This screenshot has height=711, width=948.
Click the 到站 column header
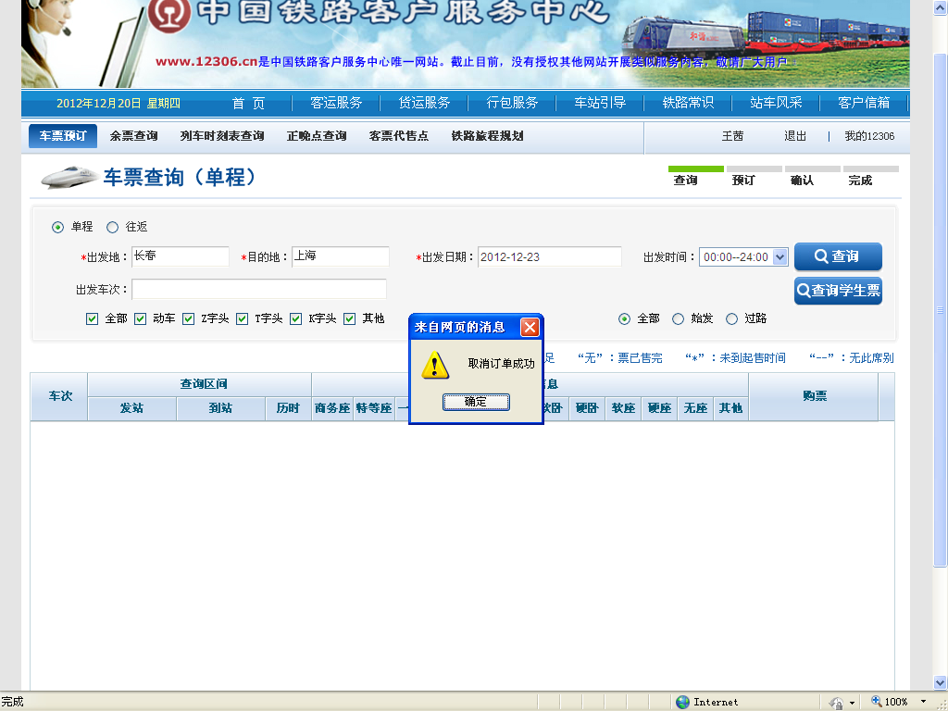pos(220,408)
